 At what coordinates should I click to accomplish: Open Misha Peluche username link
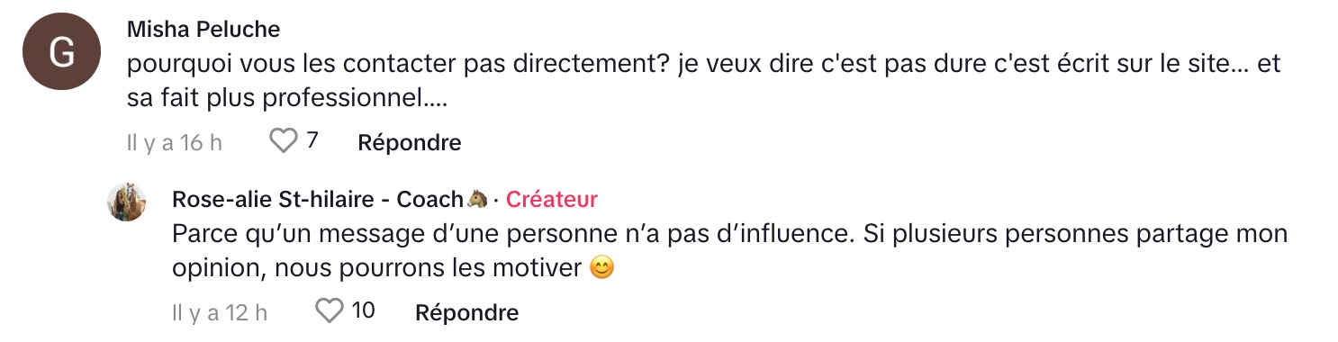[x=203, y=30]
